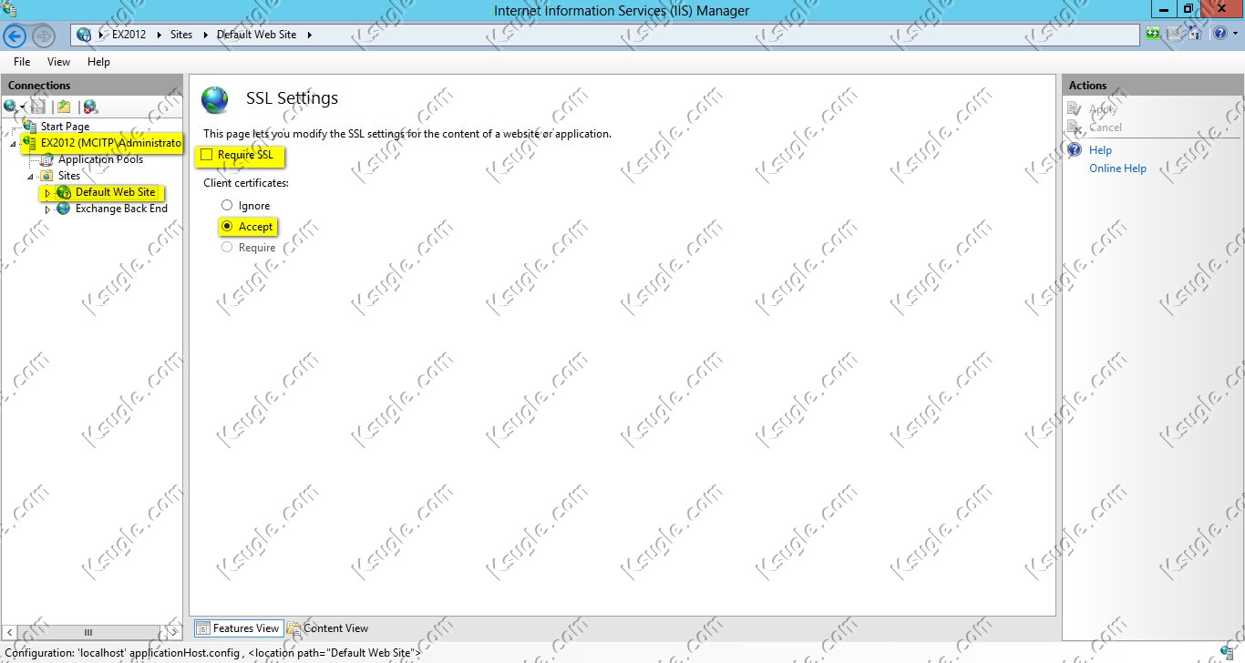Click the Start Page icon in tree
1245x663 pixels.
[x=30, y=126]
